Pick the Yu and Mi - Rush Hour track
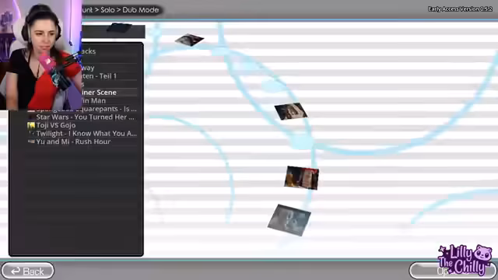The height and width of the screenshot is (280, 498). click(x=82, y=142)
